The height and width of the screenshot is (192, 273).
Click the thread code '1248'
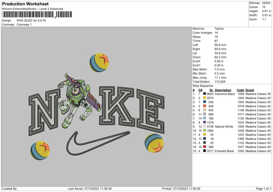pyautogui.click(x=241, y=130)
